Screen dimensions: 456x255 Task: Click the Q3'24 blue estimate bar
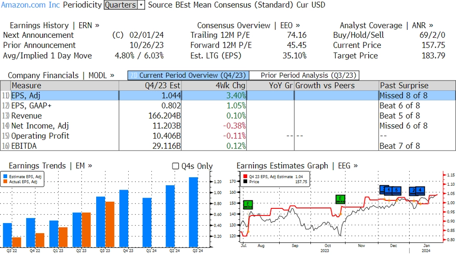tap(193, 212)
